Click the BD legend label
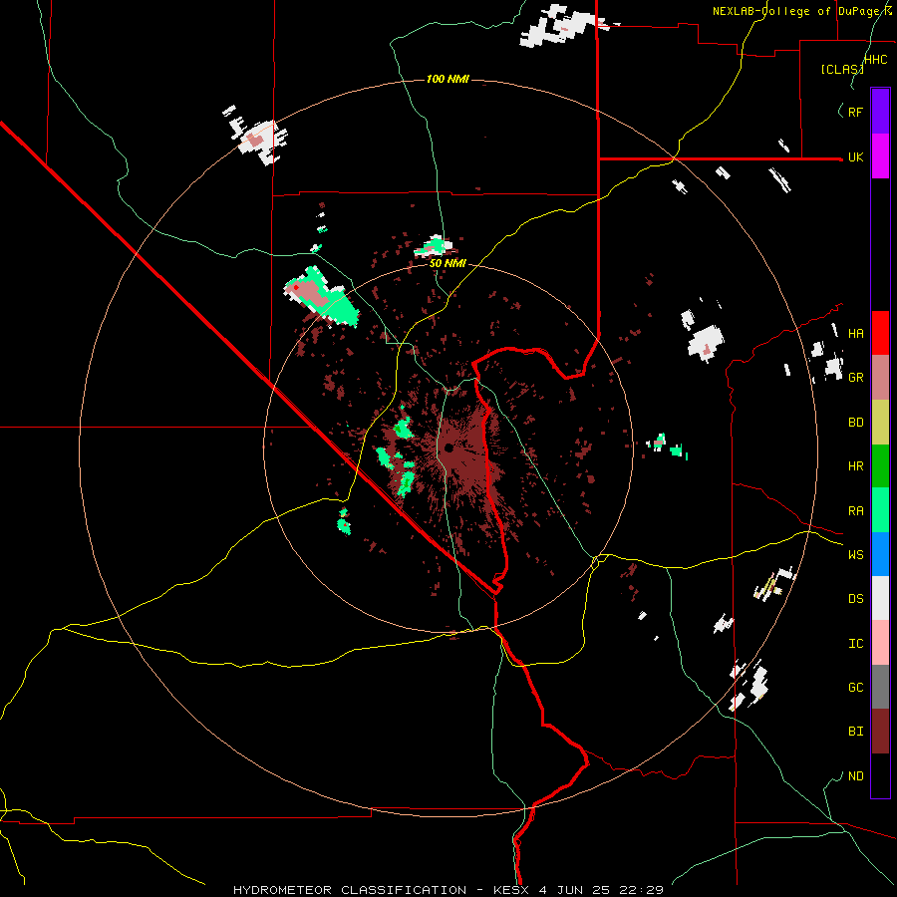897x897 pixels. click(x=855, y=423)
